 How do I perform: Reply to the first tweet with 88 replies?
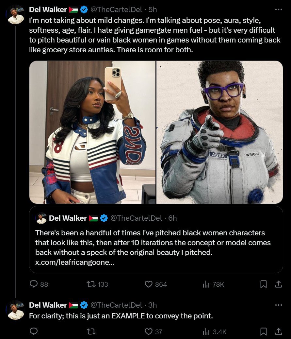34,284
